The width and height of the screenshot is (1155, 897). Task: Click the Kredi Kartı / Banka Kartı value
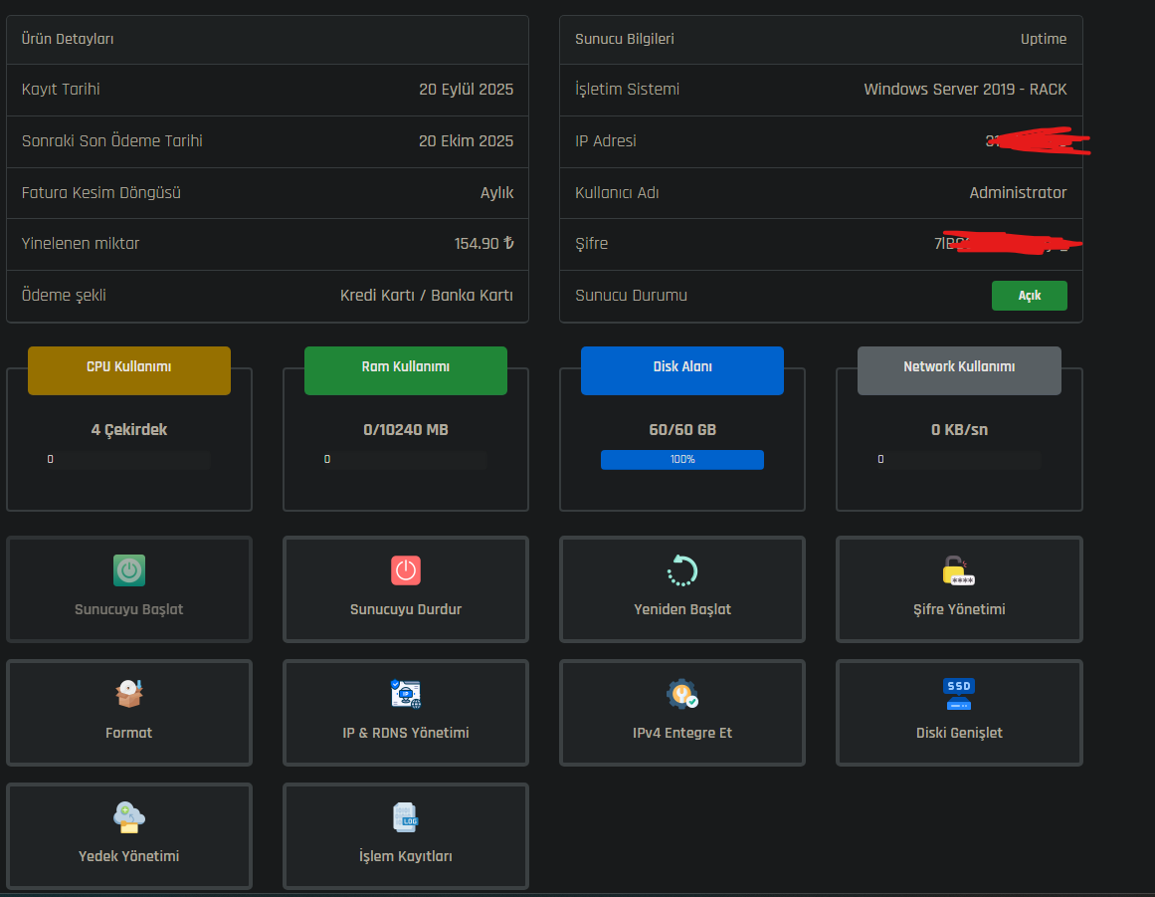(x=427, y=296)
